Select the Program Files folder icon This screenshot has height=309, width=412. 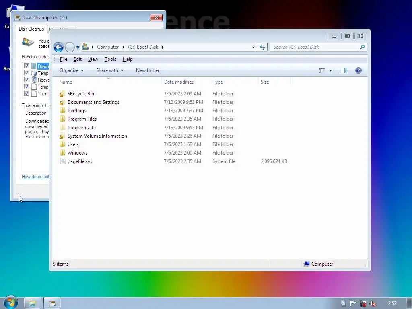tap(62, 119)
